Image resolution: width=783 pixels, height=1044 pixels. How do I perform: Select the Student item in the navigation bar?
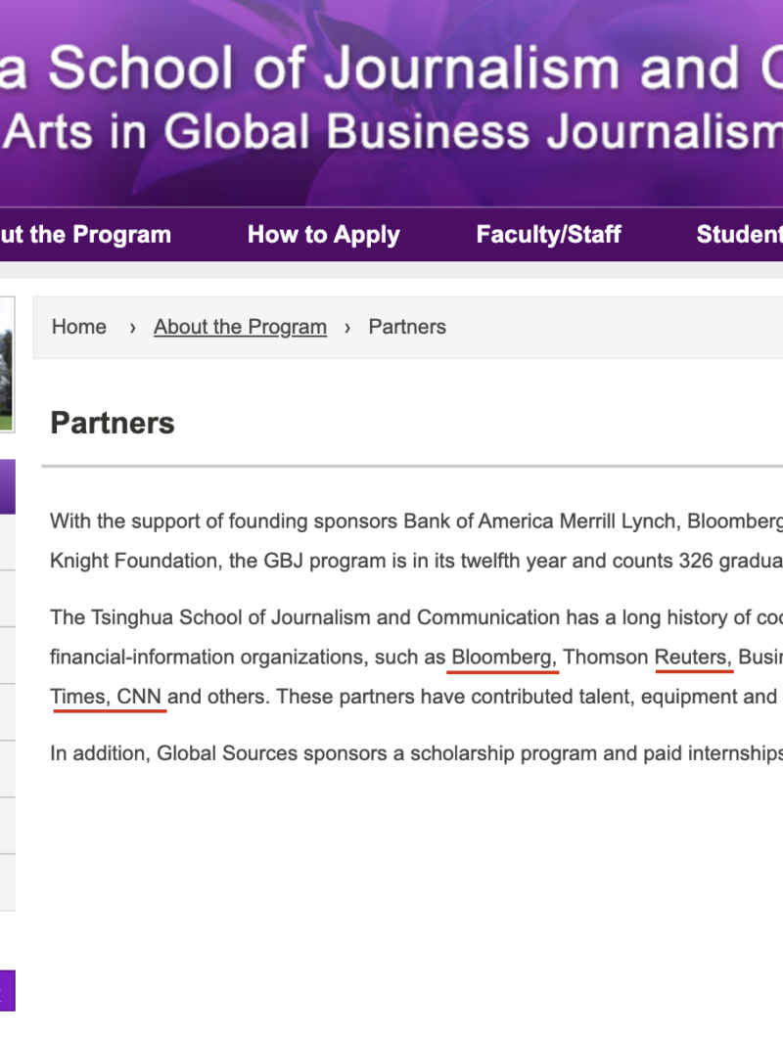[739, 235]
